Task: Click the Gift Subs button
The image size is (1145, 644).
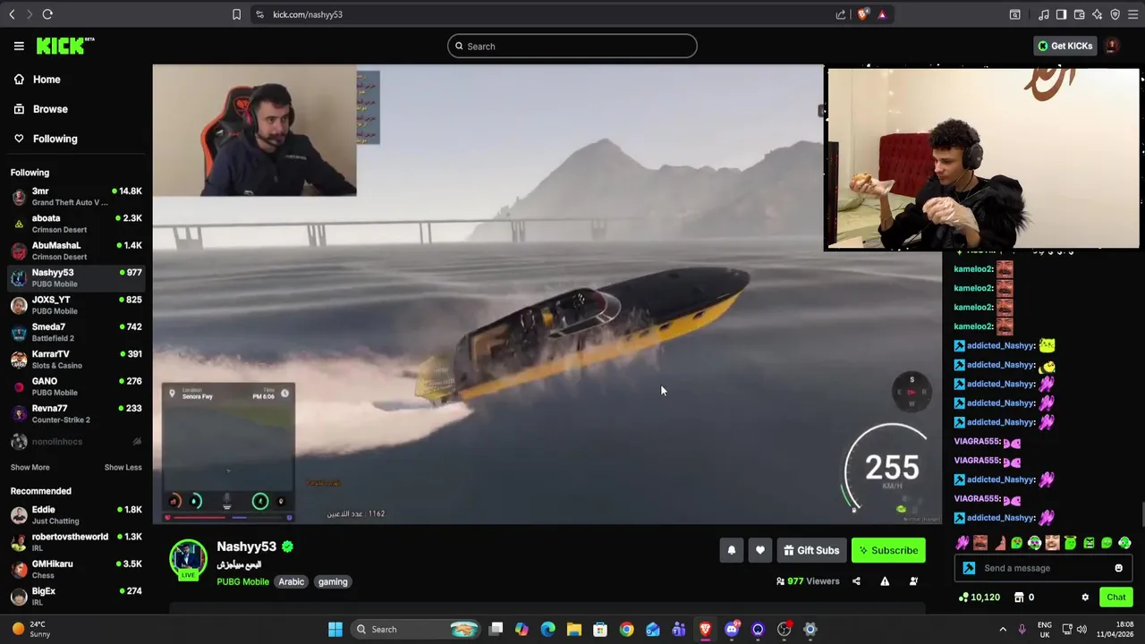Action: tap(811, 551)
